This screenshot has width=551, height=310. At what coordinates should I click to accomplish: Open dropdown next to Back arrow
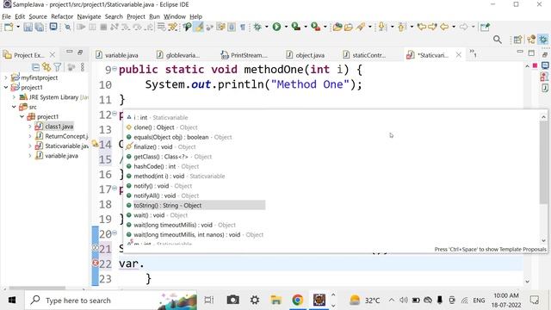pyautogui.click(x=454, y=27)
